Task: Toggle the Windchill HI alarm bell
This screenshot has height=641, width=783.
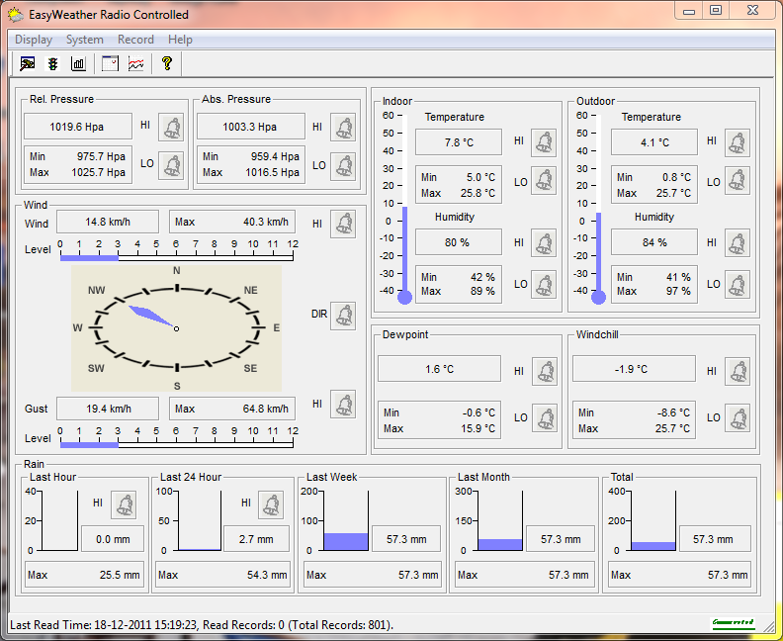Action: 738,371
